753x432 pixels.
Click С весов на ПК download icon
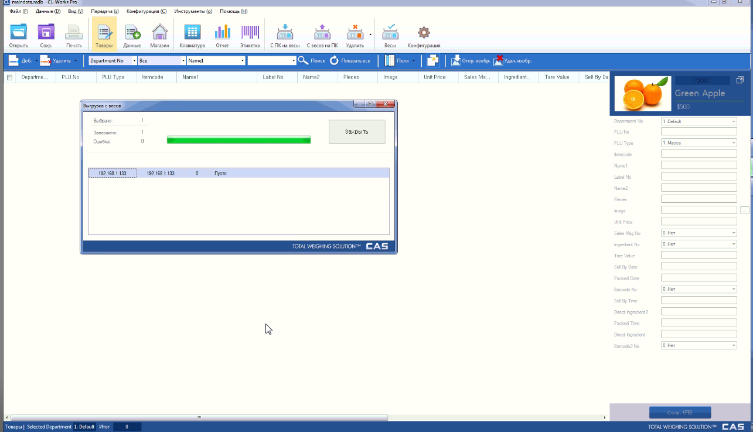(322, 34)
